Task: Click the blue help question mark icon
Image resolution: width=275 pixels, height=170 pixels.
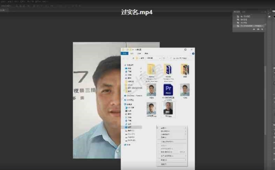Action: click(193, 53)
